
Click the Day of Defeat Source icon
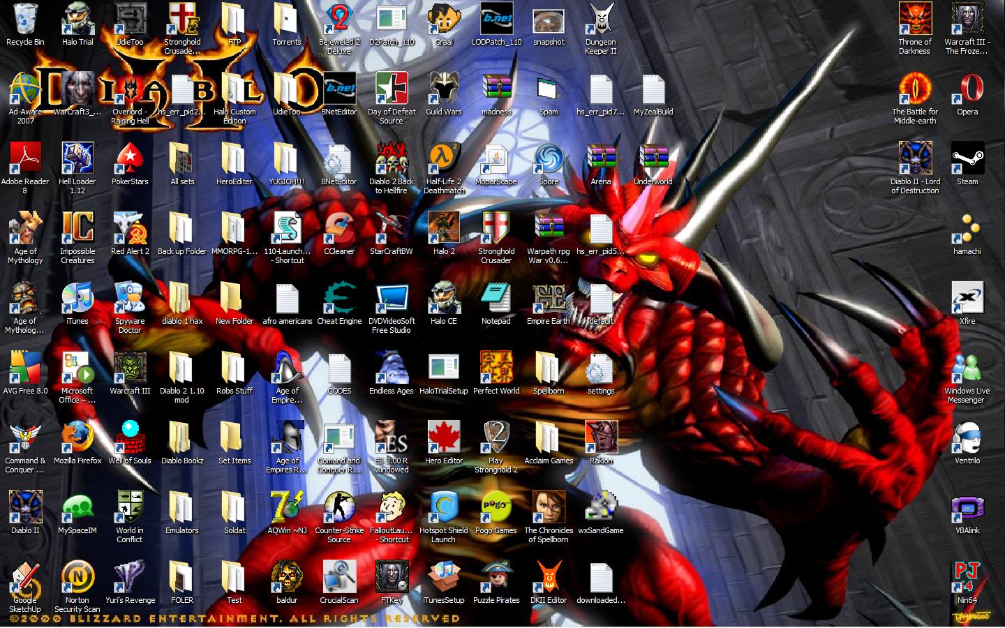click(x=392, y=89)
